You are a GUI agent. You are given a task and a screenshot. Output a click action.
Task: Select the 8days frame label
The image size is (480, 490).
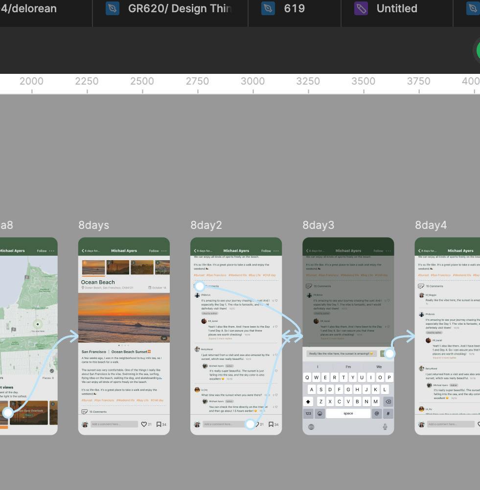(93, 225)
